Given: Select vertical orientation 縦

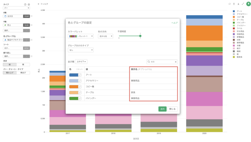Looking at the screenshot, I should (x=10, y=65).
